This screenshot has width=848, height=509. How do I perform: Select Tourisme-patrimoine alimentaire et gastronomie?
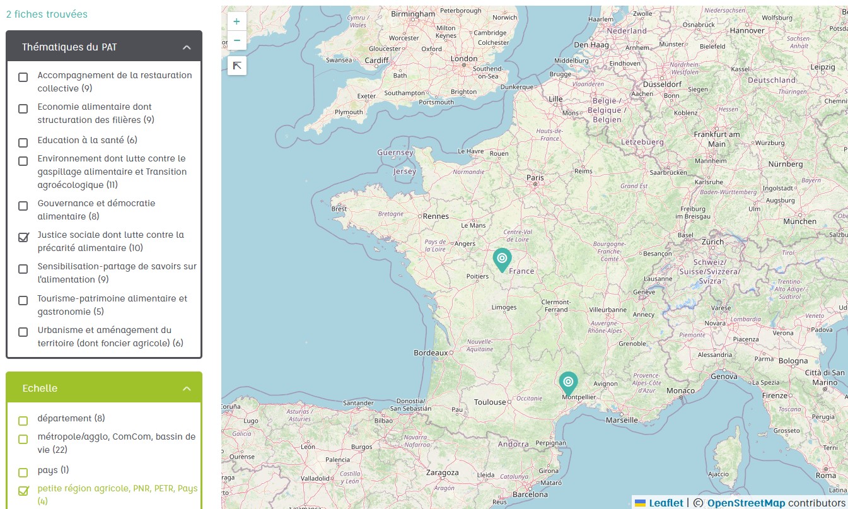pyautogui.click(x=23, y=300)
